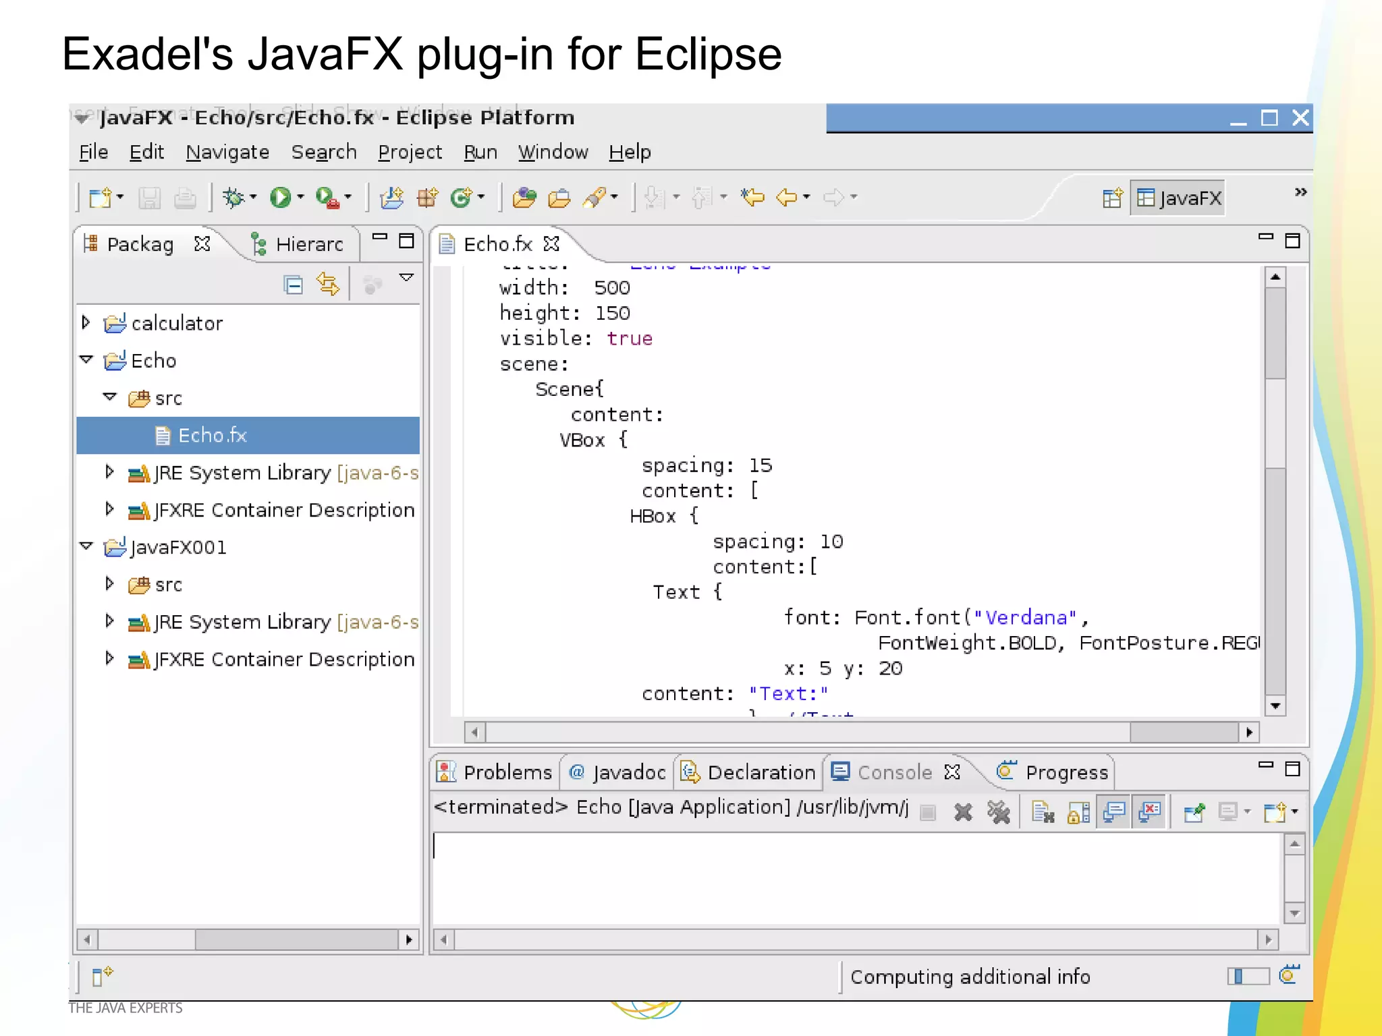Launch Debug with the bug icon
Viewport: 1382px width, 1036px height.
pos(233,198)
